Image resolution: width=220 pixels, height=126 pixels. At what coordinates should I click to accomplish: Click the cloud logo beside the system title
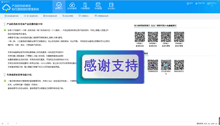point(6,7)
